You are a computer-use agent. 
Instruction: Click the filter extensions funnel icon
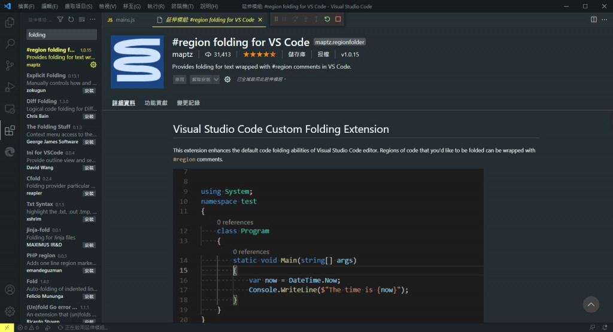coord(62,20)
